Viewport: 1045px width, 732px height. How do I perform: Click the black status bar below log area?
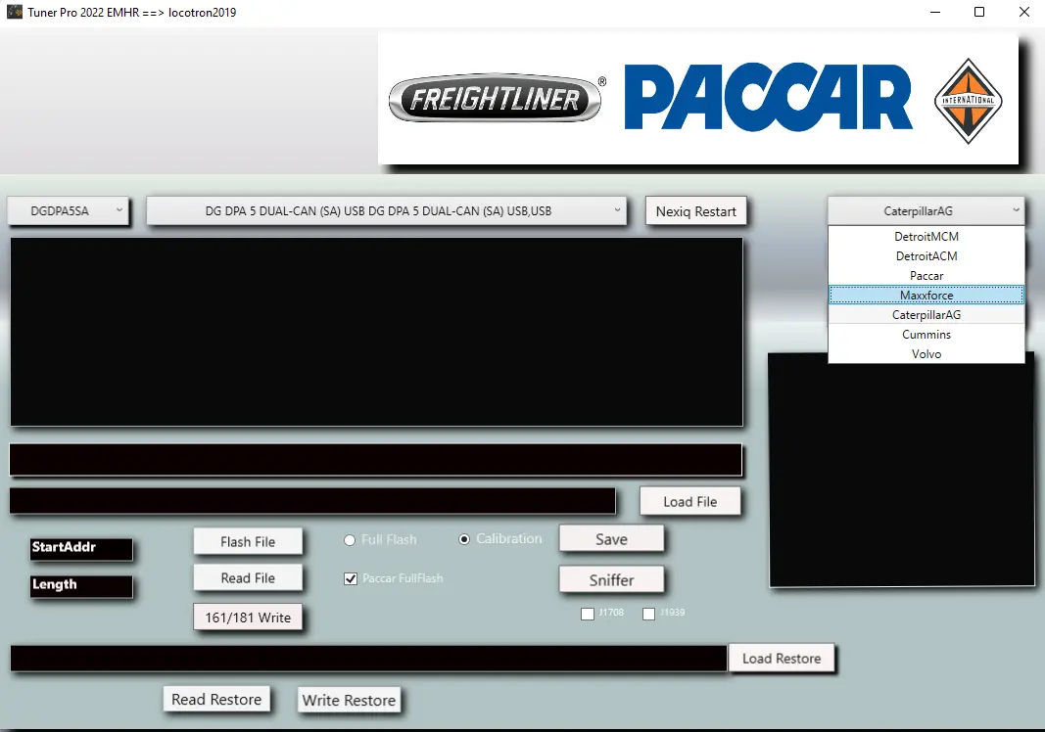tap(375, 460)
